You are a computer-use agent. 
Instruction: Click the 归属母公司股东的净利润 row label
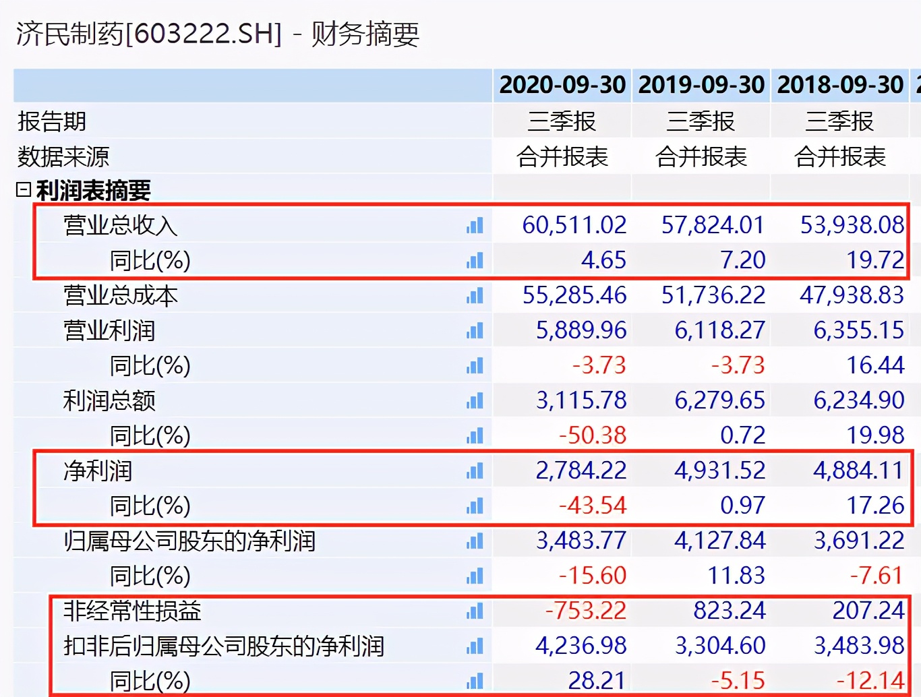pos(189,541)
